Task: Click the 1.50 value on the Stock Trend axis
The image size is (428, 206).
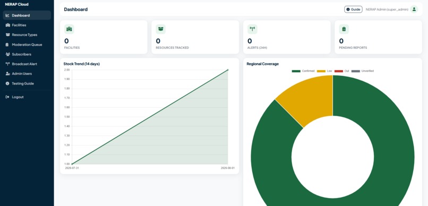Action: point(67,117)
